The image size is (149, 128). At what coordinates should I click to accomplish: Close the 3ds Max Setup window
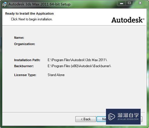[x=140, y=3]
